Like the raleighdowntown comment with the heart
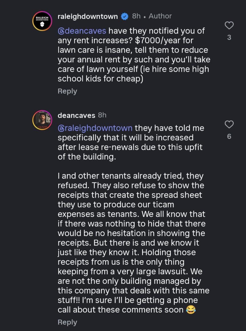Viewport: 246px width, 331px height. 229,26
